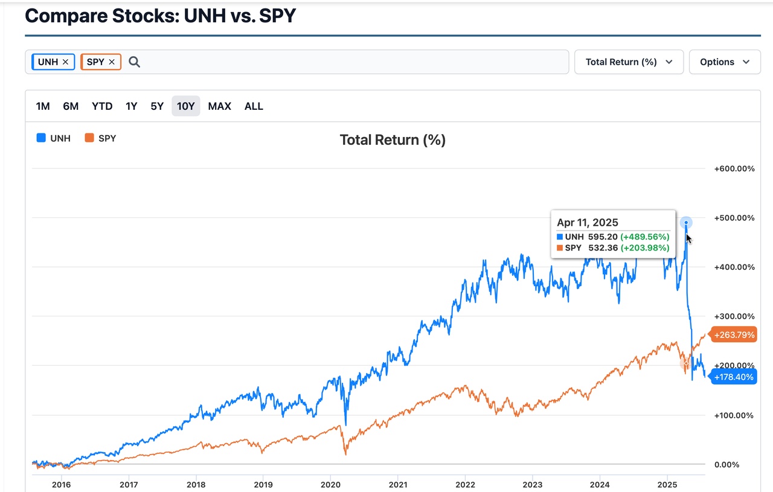The image size is (773, 492).
Task: Toggle SPY series via orange legend swatch
Action: 89,138
